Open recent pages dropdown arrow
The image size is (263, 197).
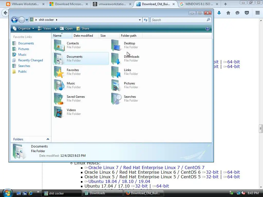coord(27,20)
